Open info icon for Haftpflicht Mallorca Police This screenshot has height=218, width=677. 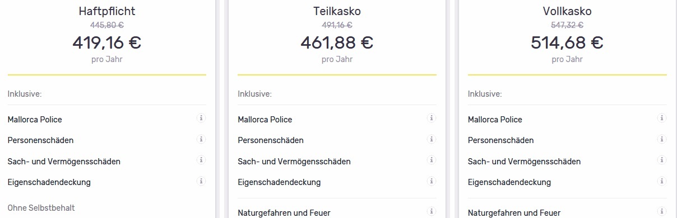[x=201, y=118]
